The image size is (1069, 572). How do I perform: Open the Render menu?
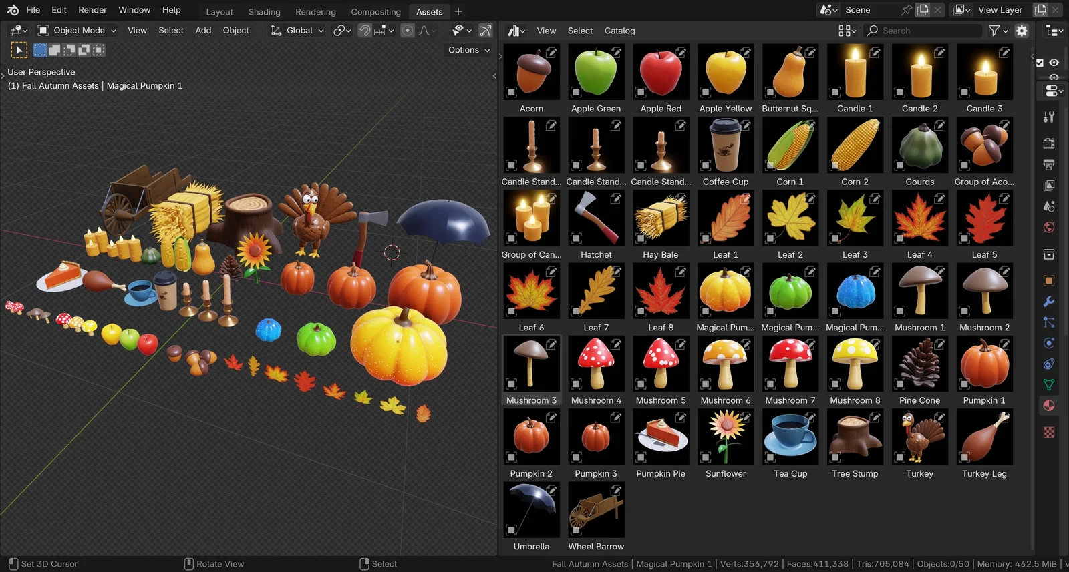92,10
